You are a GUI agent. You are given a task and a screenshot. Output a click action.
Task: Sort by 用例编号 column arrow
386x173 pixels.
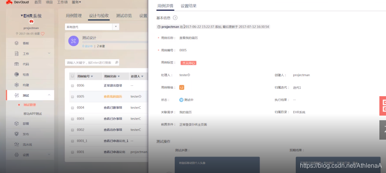pyautogui.click(x=92, y=76)
